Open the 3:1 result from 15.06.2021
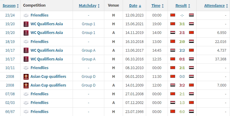This screenshot has width=230, height=116. (x=182, y=24)
